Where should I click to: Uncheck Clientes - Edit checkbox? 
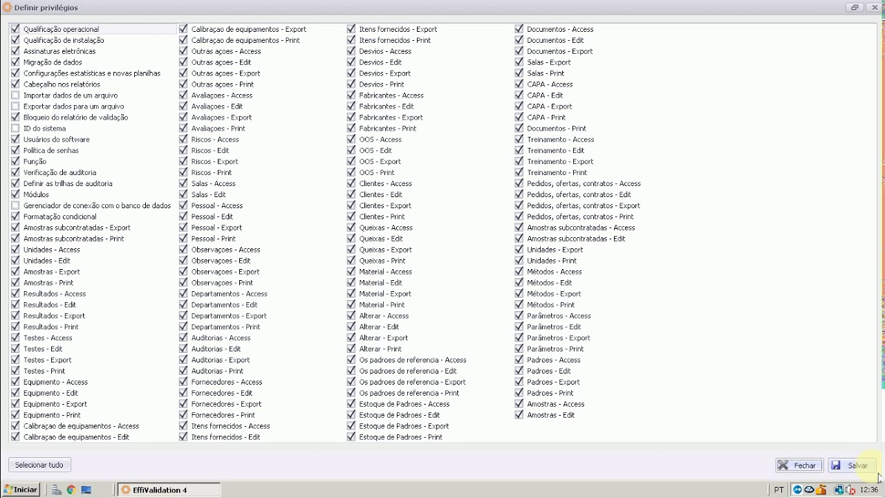point(351,194)
